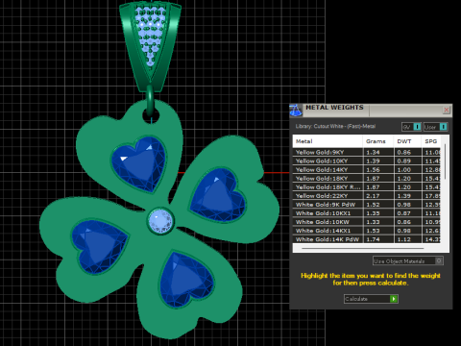
Task: Select the White Gold:14K PdW row
Action: click(367, 239)
